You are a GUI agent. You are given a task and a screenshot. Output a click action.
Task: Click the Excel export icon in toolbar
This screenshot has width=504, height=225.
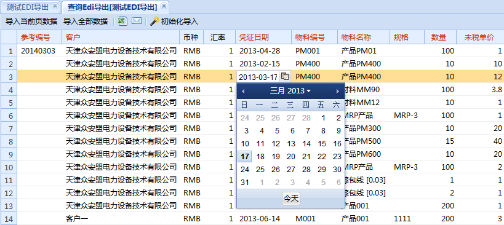click(122, 22)
